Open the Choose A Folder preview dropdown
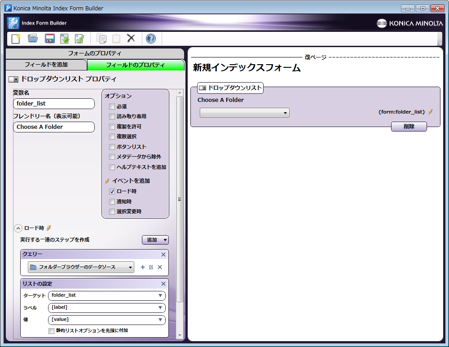The image size is (449, 347). click(x=245, y=113)
